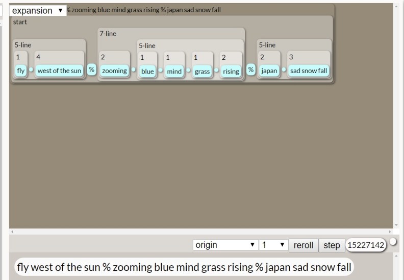The width and height of the screenshot is (404, 280).
Task: Open the origin symbol dropdown
Action: pyautogui.click(x=225, y=245)
